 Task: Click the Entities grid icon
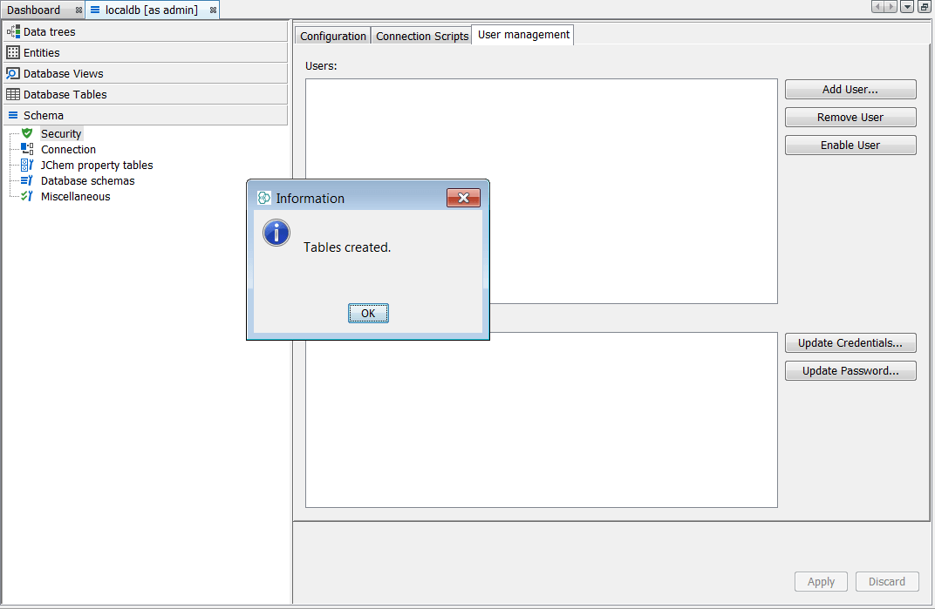[x=12, y=52]
